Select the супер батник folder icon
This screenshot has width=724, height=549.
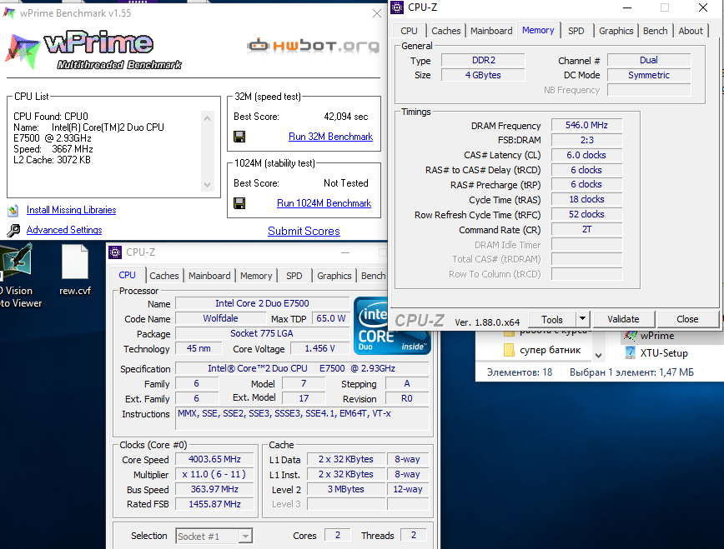[x=509, y=350]
